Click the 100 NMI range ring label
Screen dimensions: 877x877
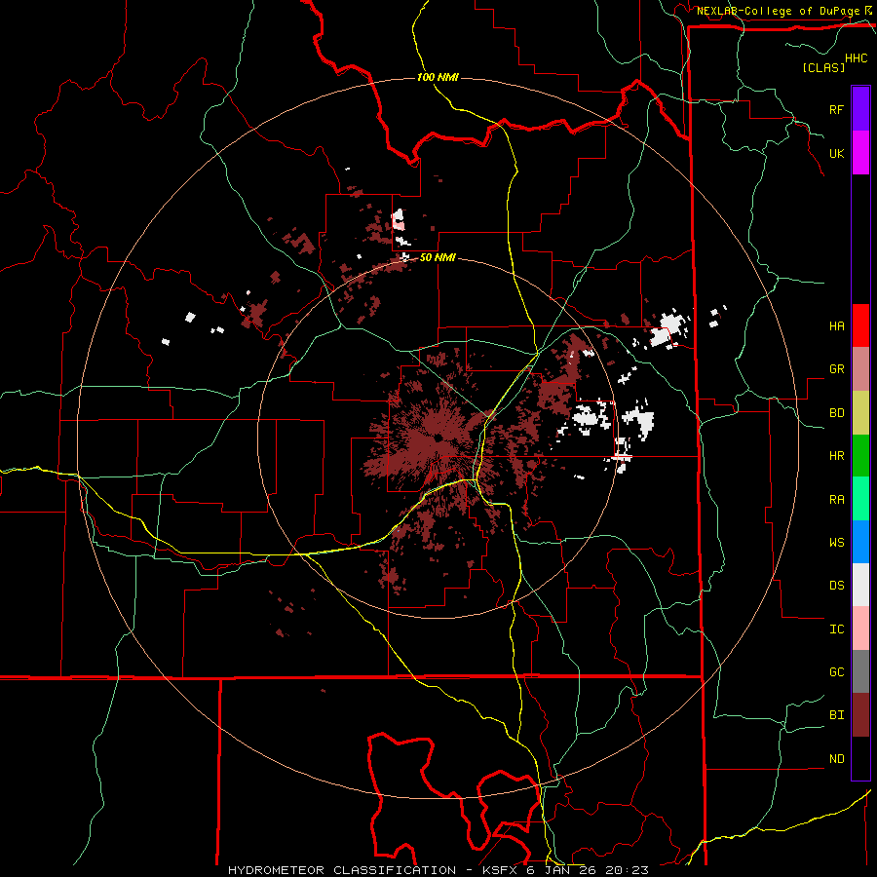pyautogui.click(x=438, y=77)
